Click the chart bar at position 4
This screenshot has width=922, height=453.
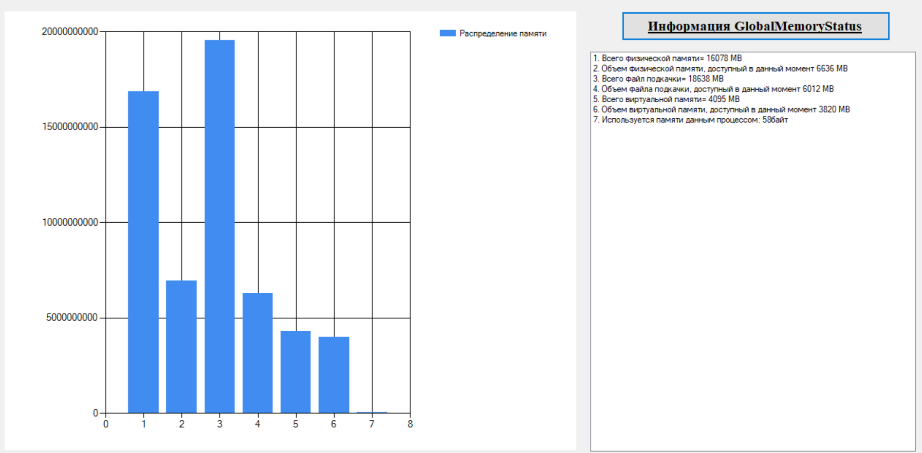click(x=258, y=353)
